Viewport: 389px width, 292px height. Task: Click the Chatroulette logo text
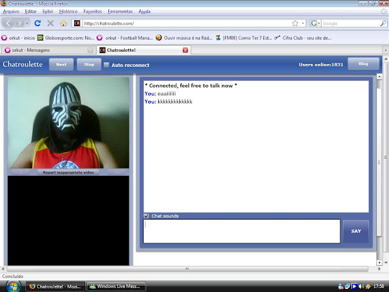click(x=22, y=64)
